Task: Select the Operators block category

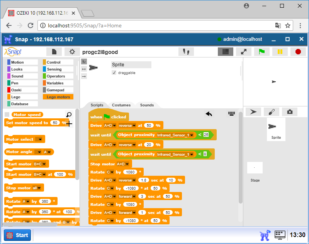Action: 58,76
